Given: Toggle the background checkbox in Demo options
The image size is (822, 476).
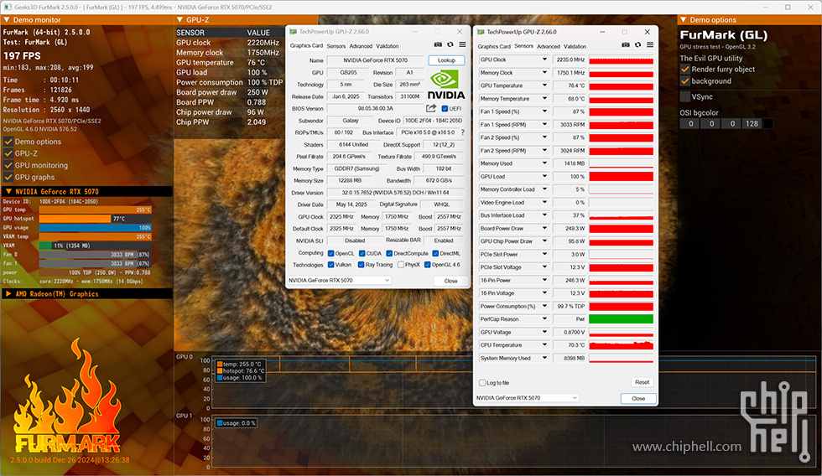Looking at the screenshot, I should point(684,80).
